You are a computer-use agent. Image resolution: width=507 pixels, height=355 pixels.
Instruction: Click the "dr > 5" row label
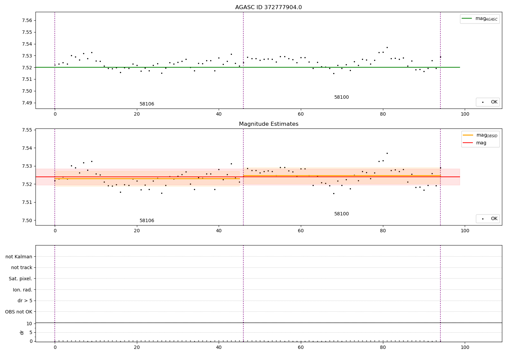[25, 301]
